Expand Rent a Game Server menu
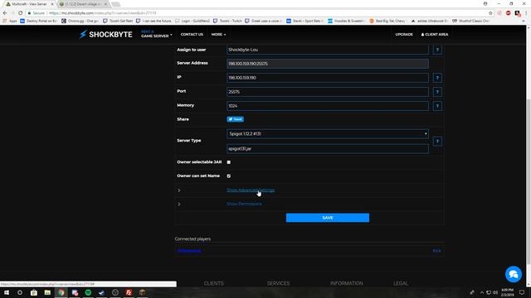 click(x=157, y=34)
